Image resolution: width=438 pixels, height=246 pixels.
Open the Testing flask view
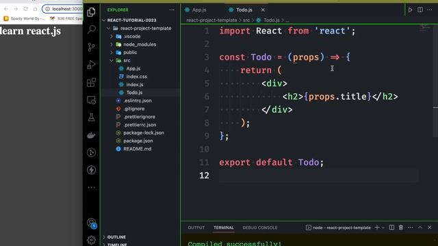coord(91,118)
